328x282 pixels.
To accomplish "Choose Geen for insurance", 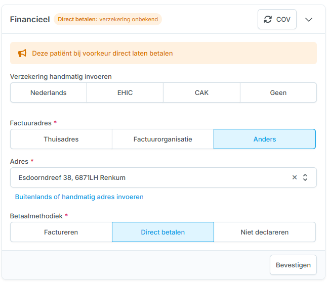I will click(x=278, y=93).
